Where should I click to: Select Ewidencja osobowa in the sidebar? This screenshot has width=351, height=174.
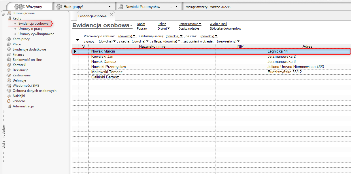(33, 24)
